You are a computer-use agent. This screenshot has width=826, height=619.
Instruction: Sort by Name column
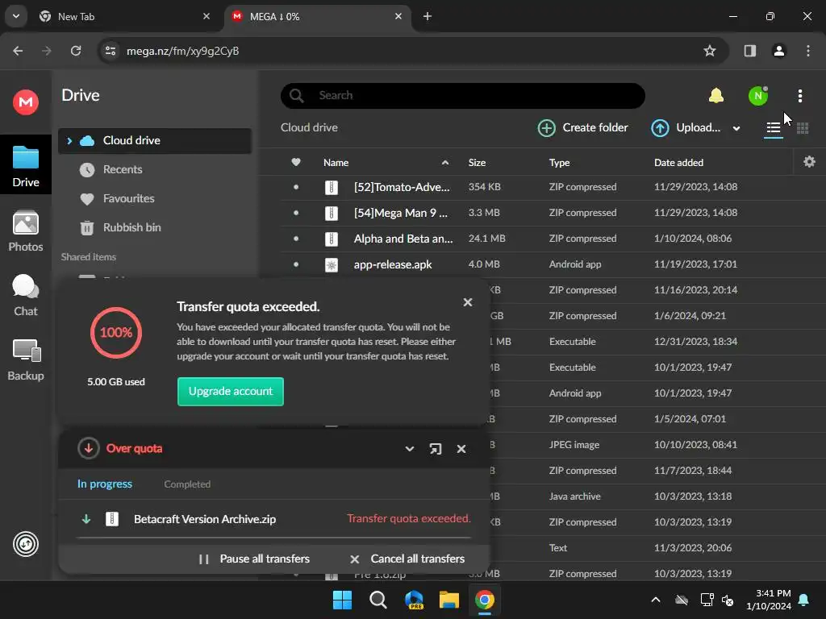point(336,163)
